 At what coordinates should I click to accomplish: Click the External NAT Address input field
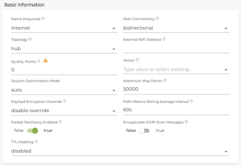[x=176, y=49]
